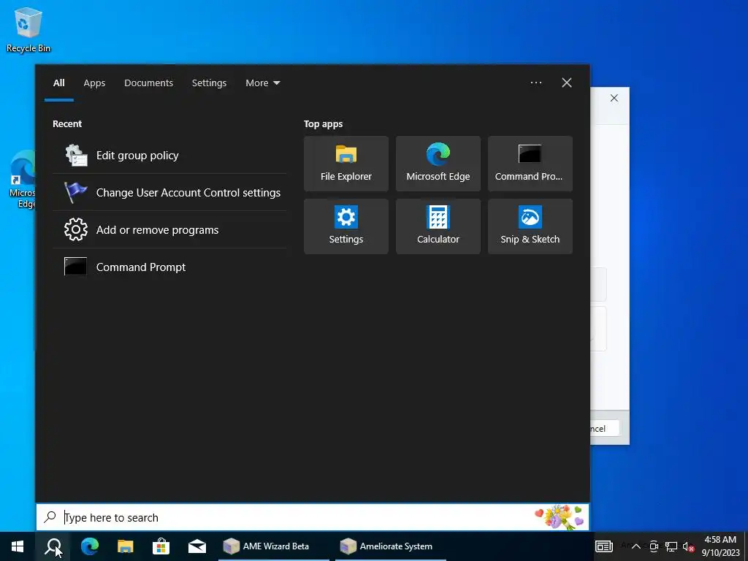The width and height of the screenshot is (748, 561).
Task: Open the network status tray icon
Action: click(671, 546)
